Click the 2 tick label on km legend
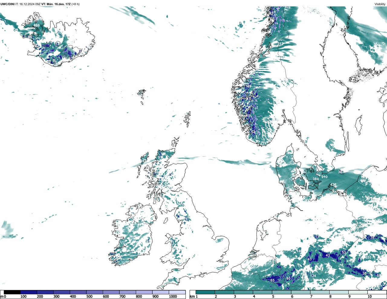387x299 pixels. coord(216,297)
